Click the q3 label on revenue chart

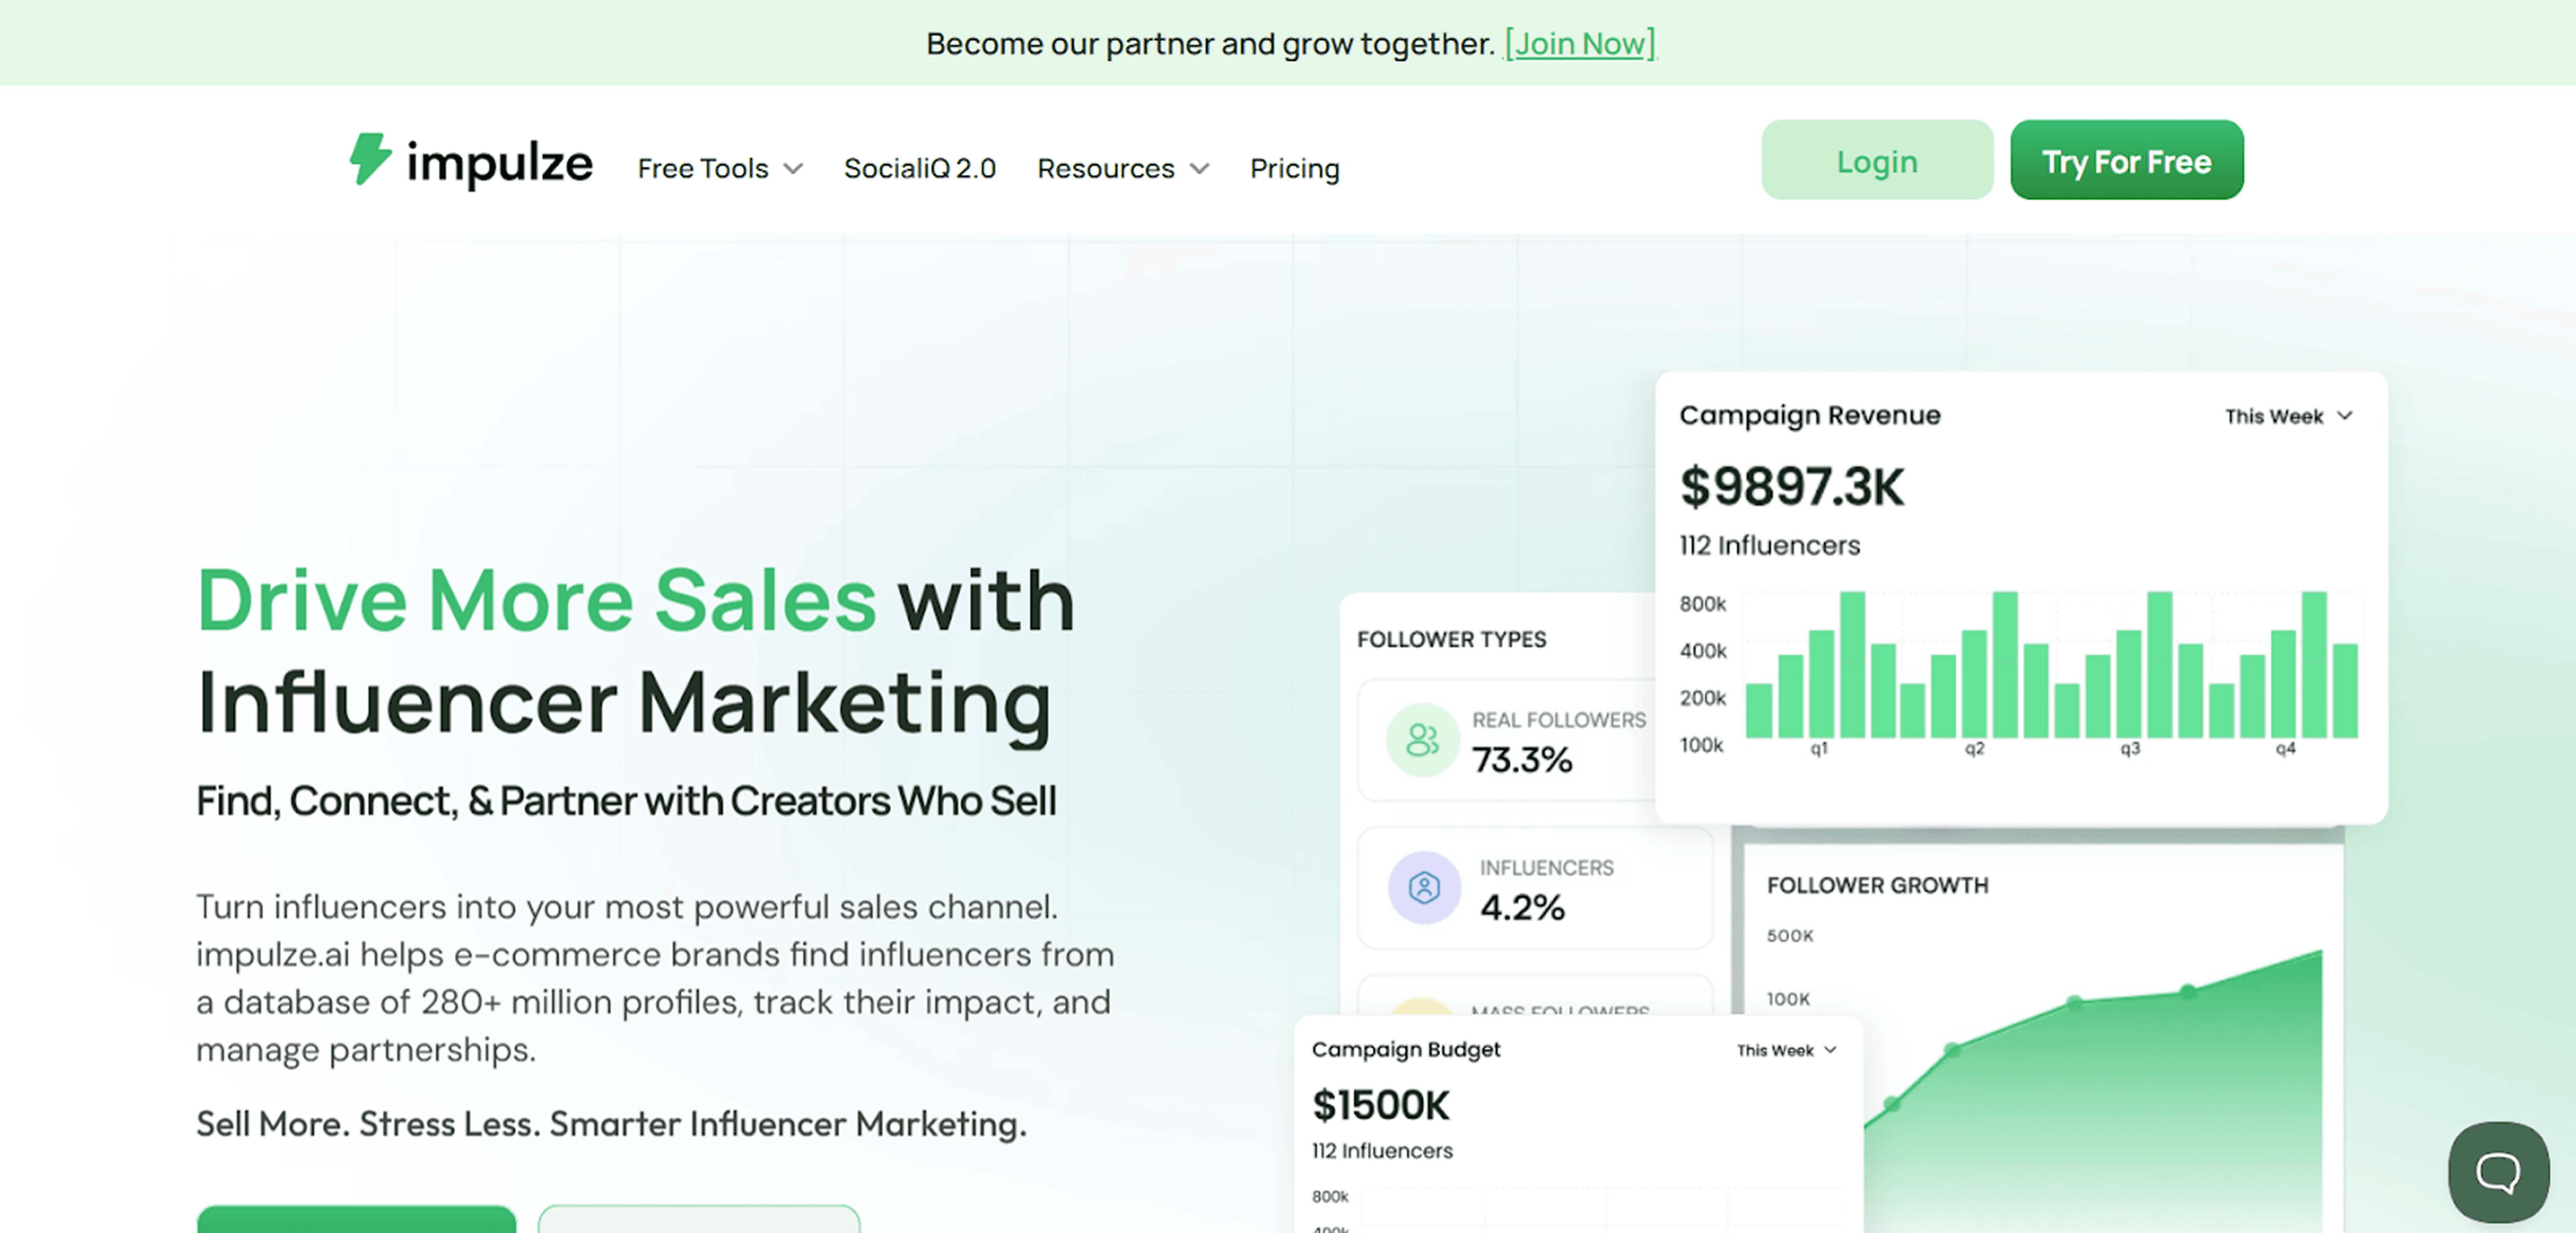[2130, 749]
